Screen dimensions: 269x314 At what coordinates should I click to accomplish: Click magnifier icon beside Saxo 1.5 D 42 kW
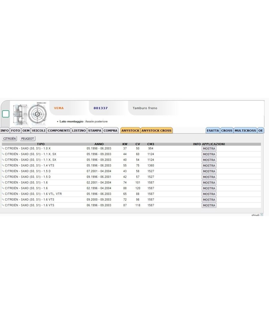pyautogui.click(x=3, y=177)
